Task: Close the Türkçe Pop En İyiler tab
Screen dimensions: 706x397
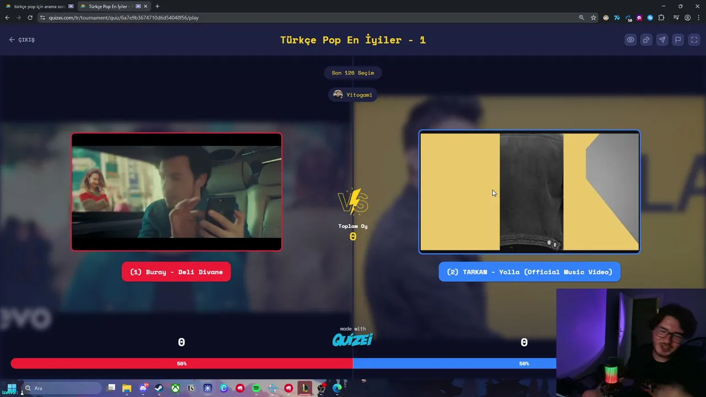Action: (146, 6)
